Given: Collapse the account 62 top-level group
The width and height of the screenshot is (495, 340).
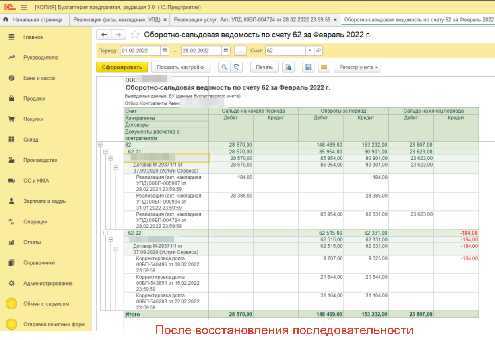Looking at the screenshot, I should 100,145.
